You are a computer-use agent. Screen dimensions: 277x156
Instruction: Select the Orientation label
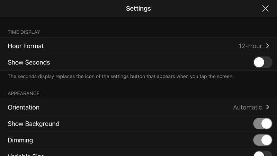tap(24, 107)
